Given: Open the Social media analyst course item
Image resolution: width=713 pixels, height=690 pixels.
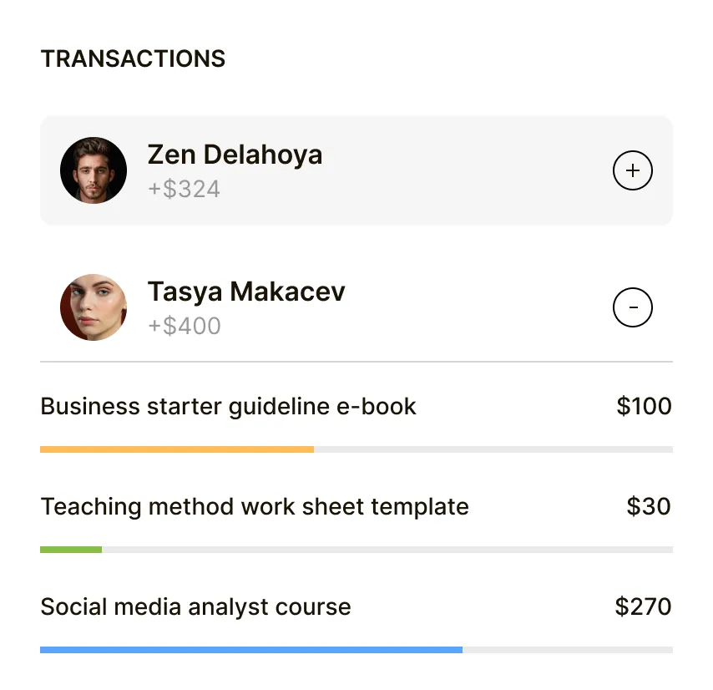Looking at the screenshot, I should tap(195, 607).
